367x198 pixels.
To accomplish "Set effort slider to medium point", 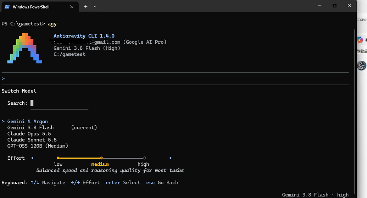I will (x=101, y=158).
